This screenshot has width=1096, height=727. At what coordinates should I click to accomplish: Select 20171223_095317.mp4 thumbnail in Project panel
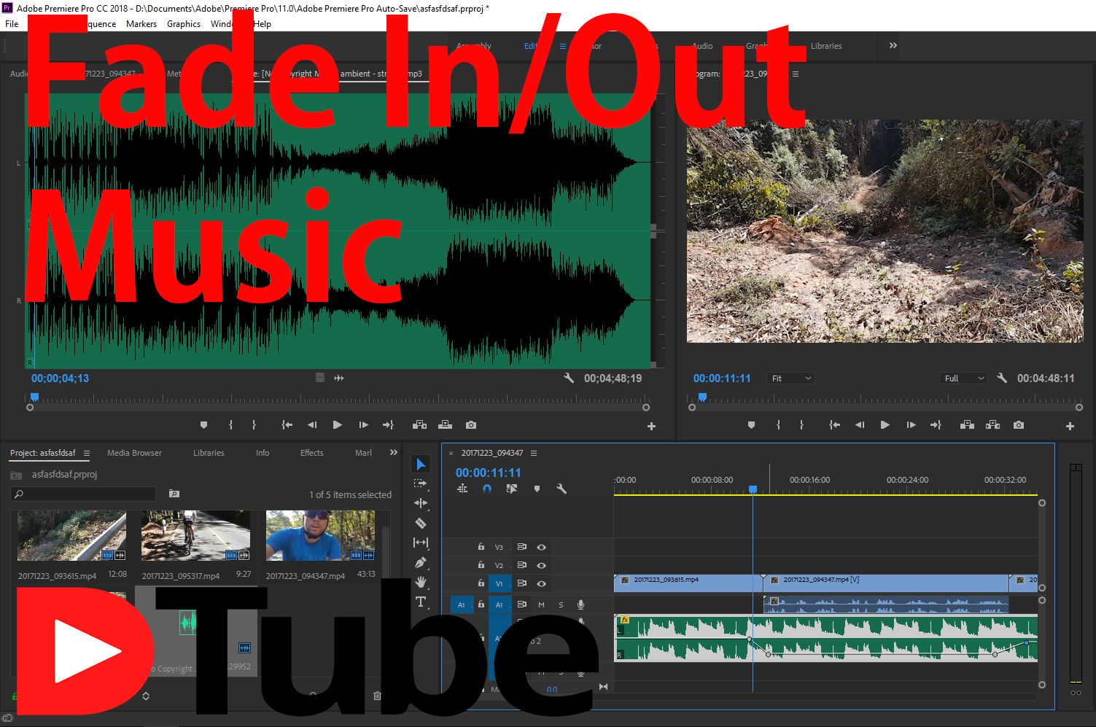click(x=195, y=536)
